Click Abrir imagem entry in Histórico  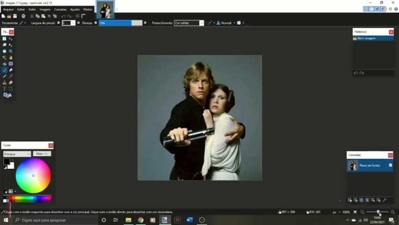point(373,38)
